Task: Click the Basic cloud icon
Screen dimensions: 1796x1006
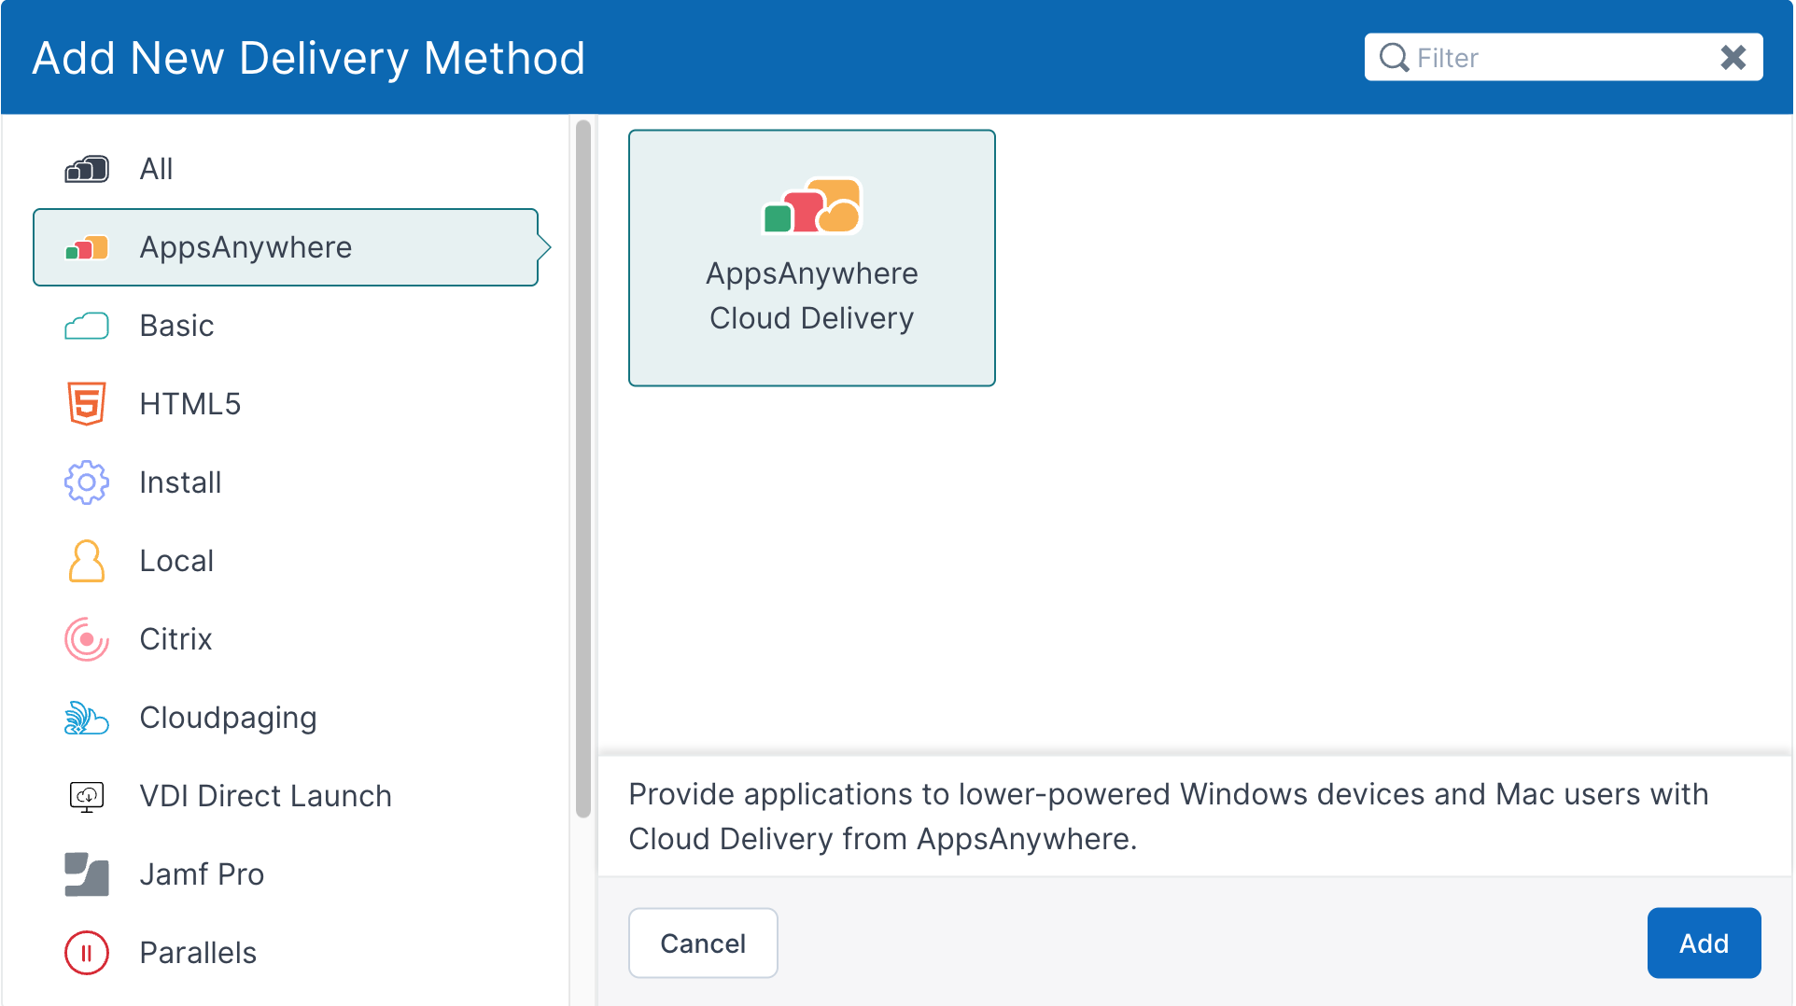Action: tap(87, 326)
